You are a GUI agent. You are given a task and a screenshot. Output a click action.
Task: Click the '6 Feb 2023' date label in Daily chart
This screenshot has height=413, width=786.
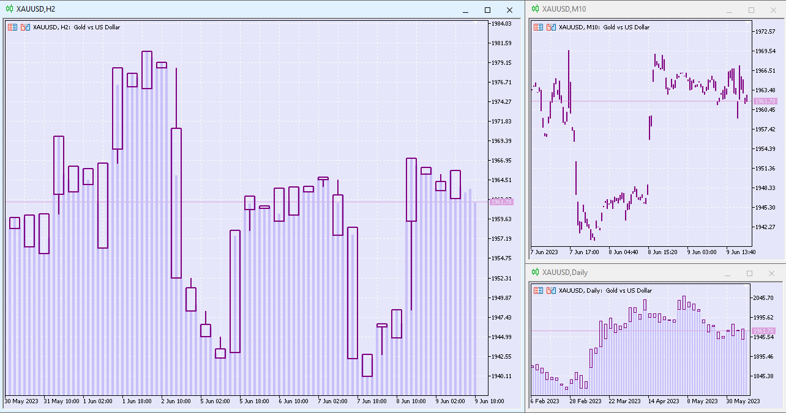click(x=545, y=401)
